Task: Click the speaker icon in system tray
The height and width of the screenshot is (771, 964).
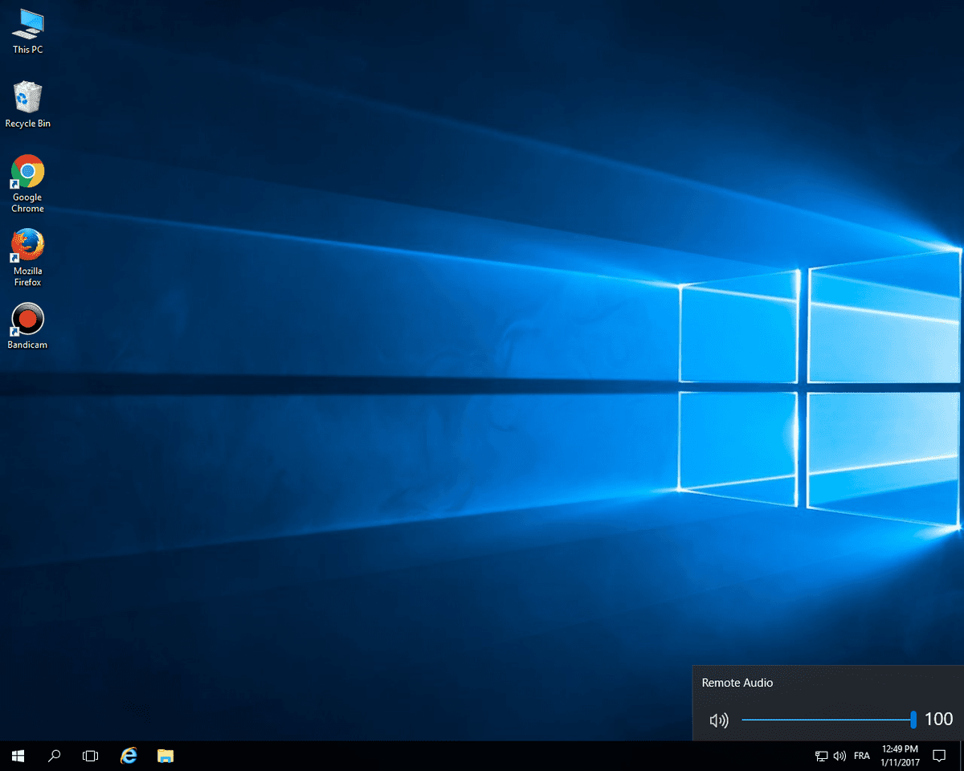Action: (839, 756)
